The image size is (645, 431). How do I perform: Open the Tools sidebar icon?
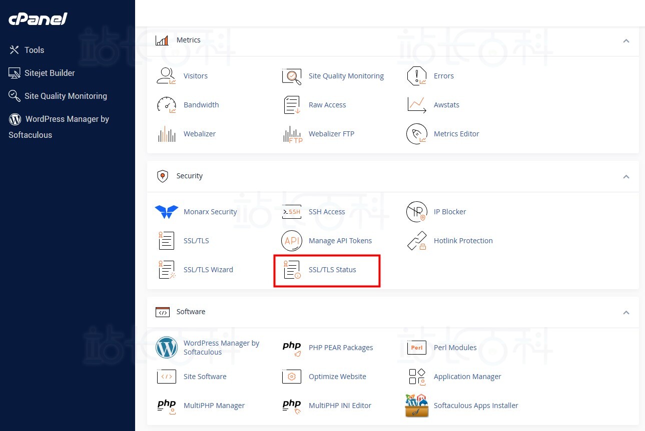(15, 50)
